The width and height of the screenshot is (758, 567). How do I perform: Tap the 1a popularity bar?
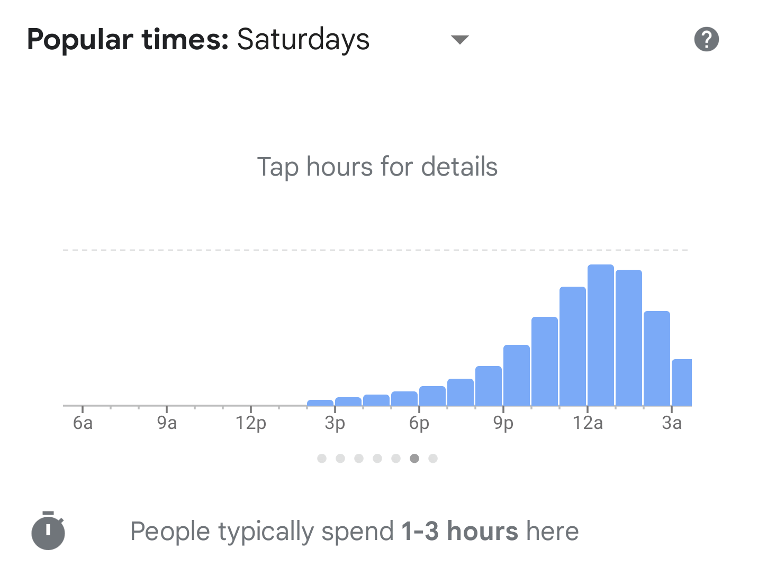click(628, 337)
